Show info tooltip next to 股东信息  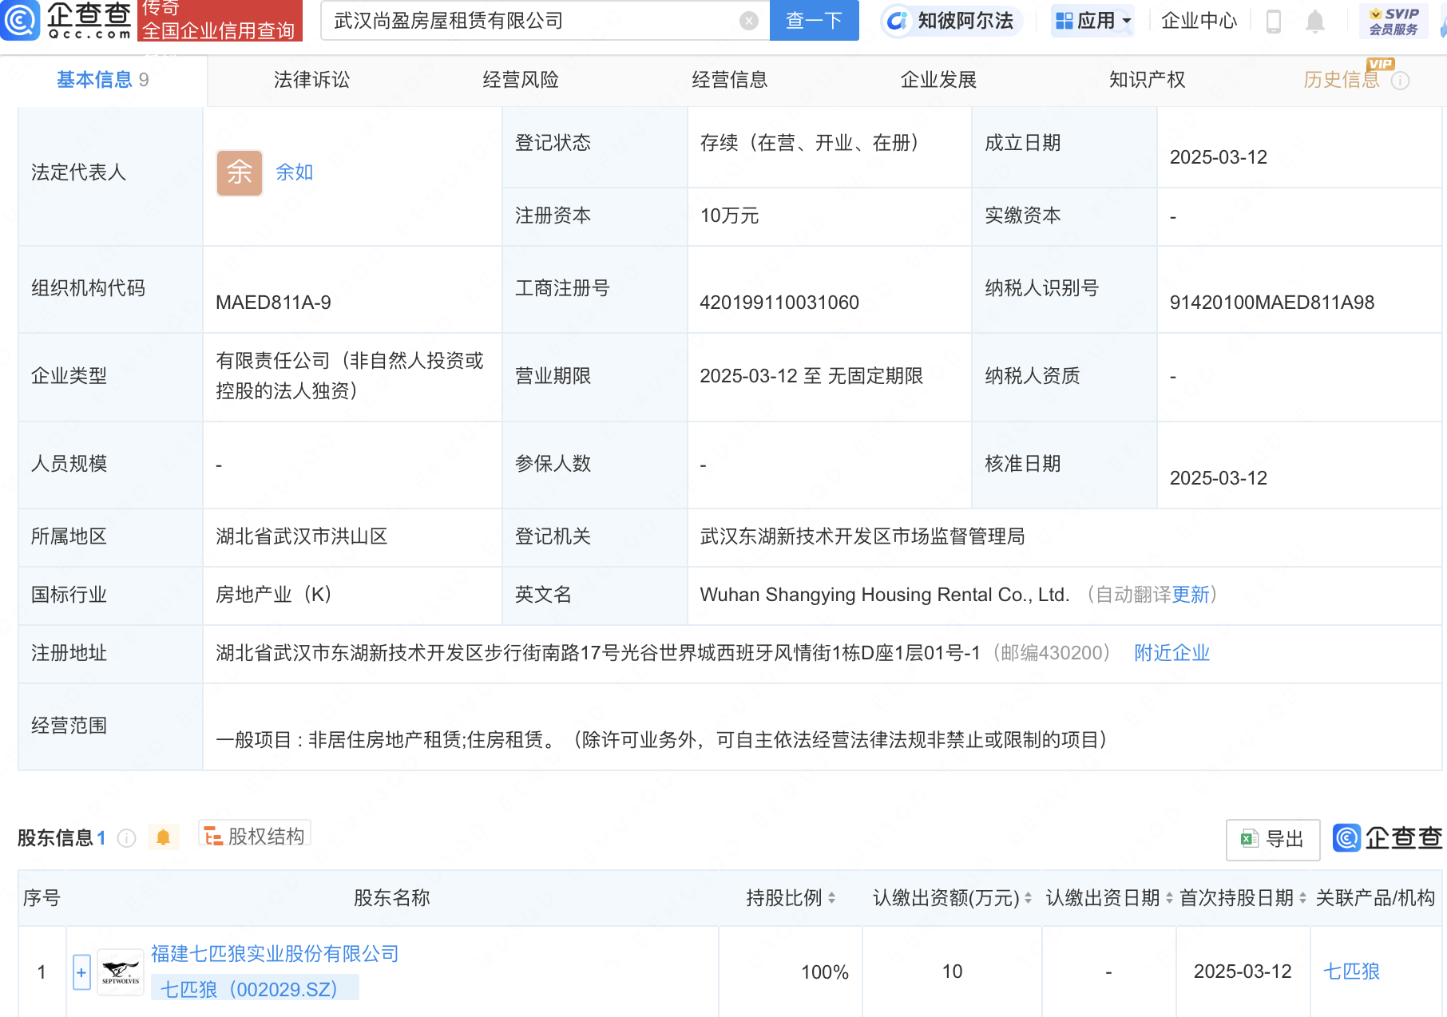(126, 837)
